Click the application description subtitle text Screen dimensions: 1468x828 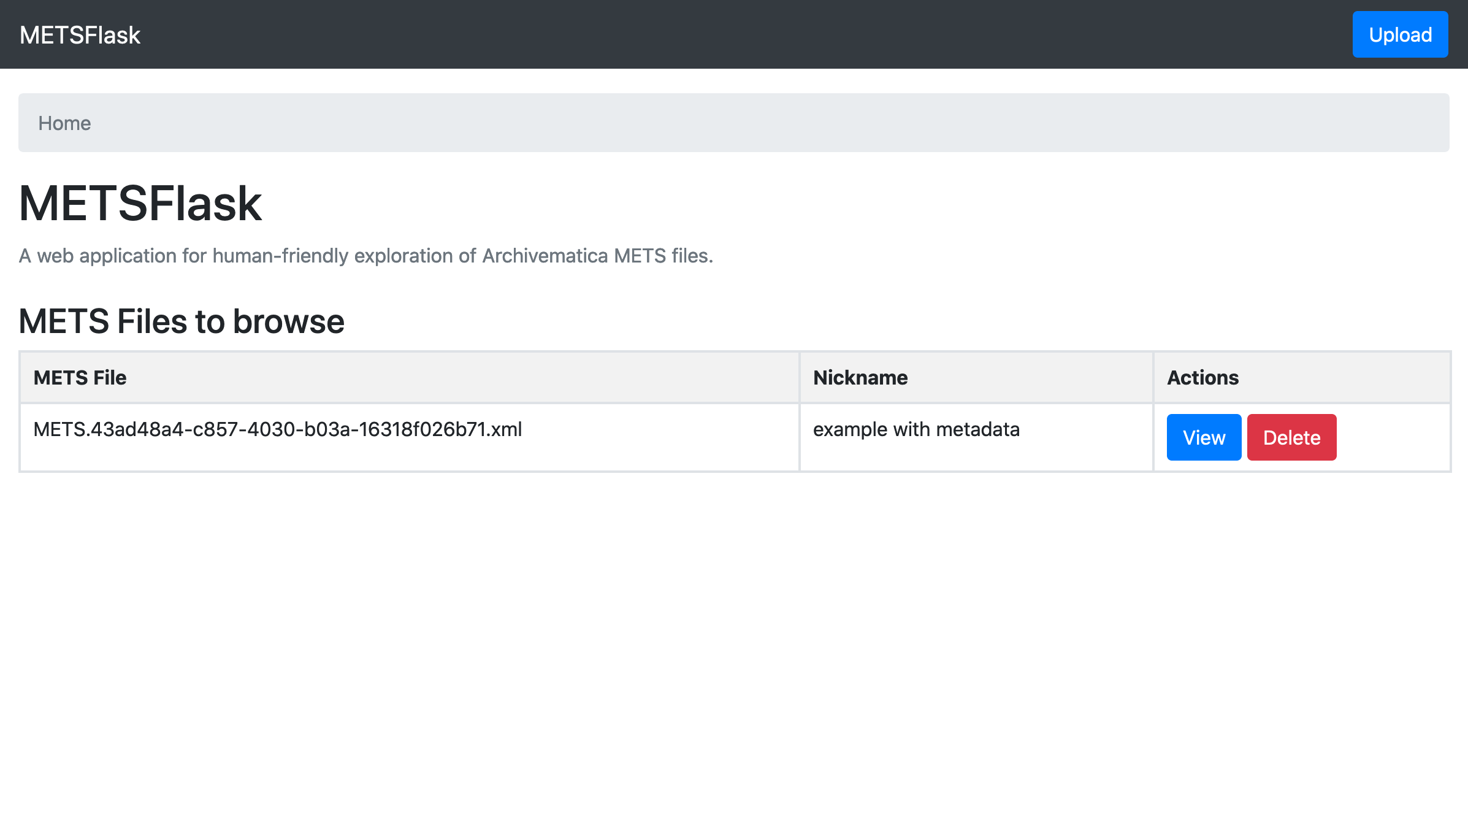tap(365, 256)
